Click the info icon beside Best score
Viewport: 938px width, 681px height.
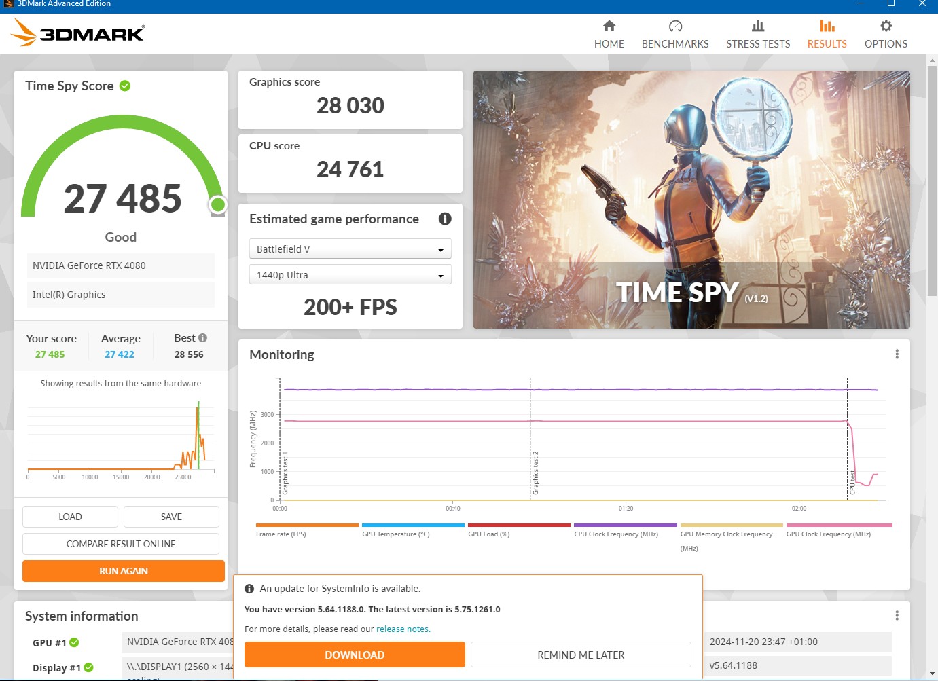coord(202,337)
